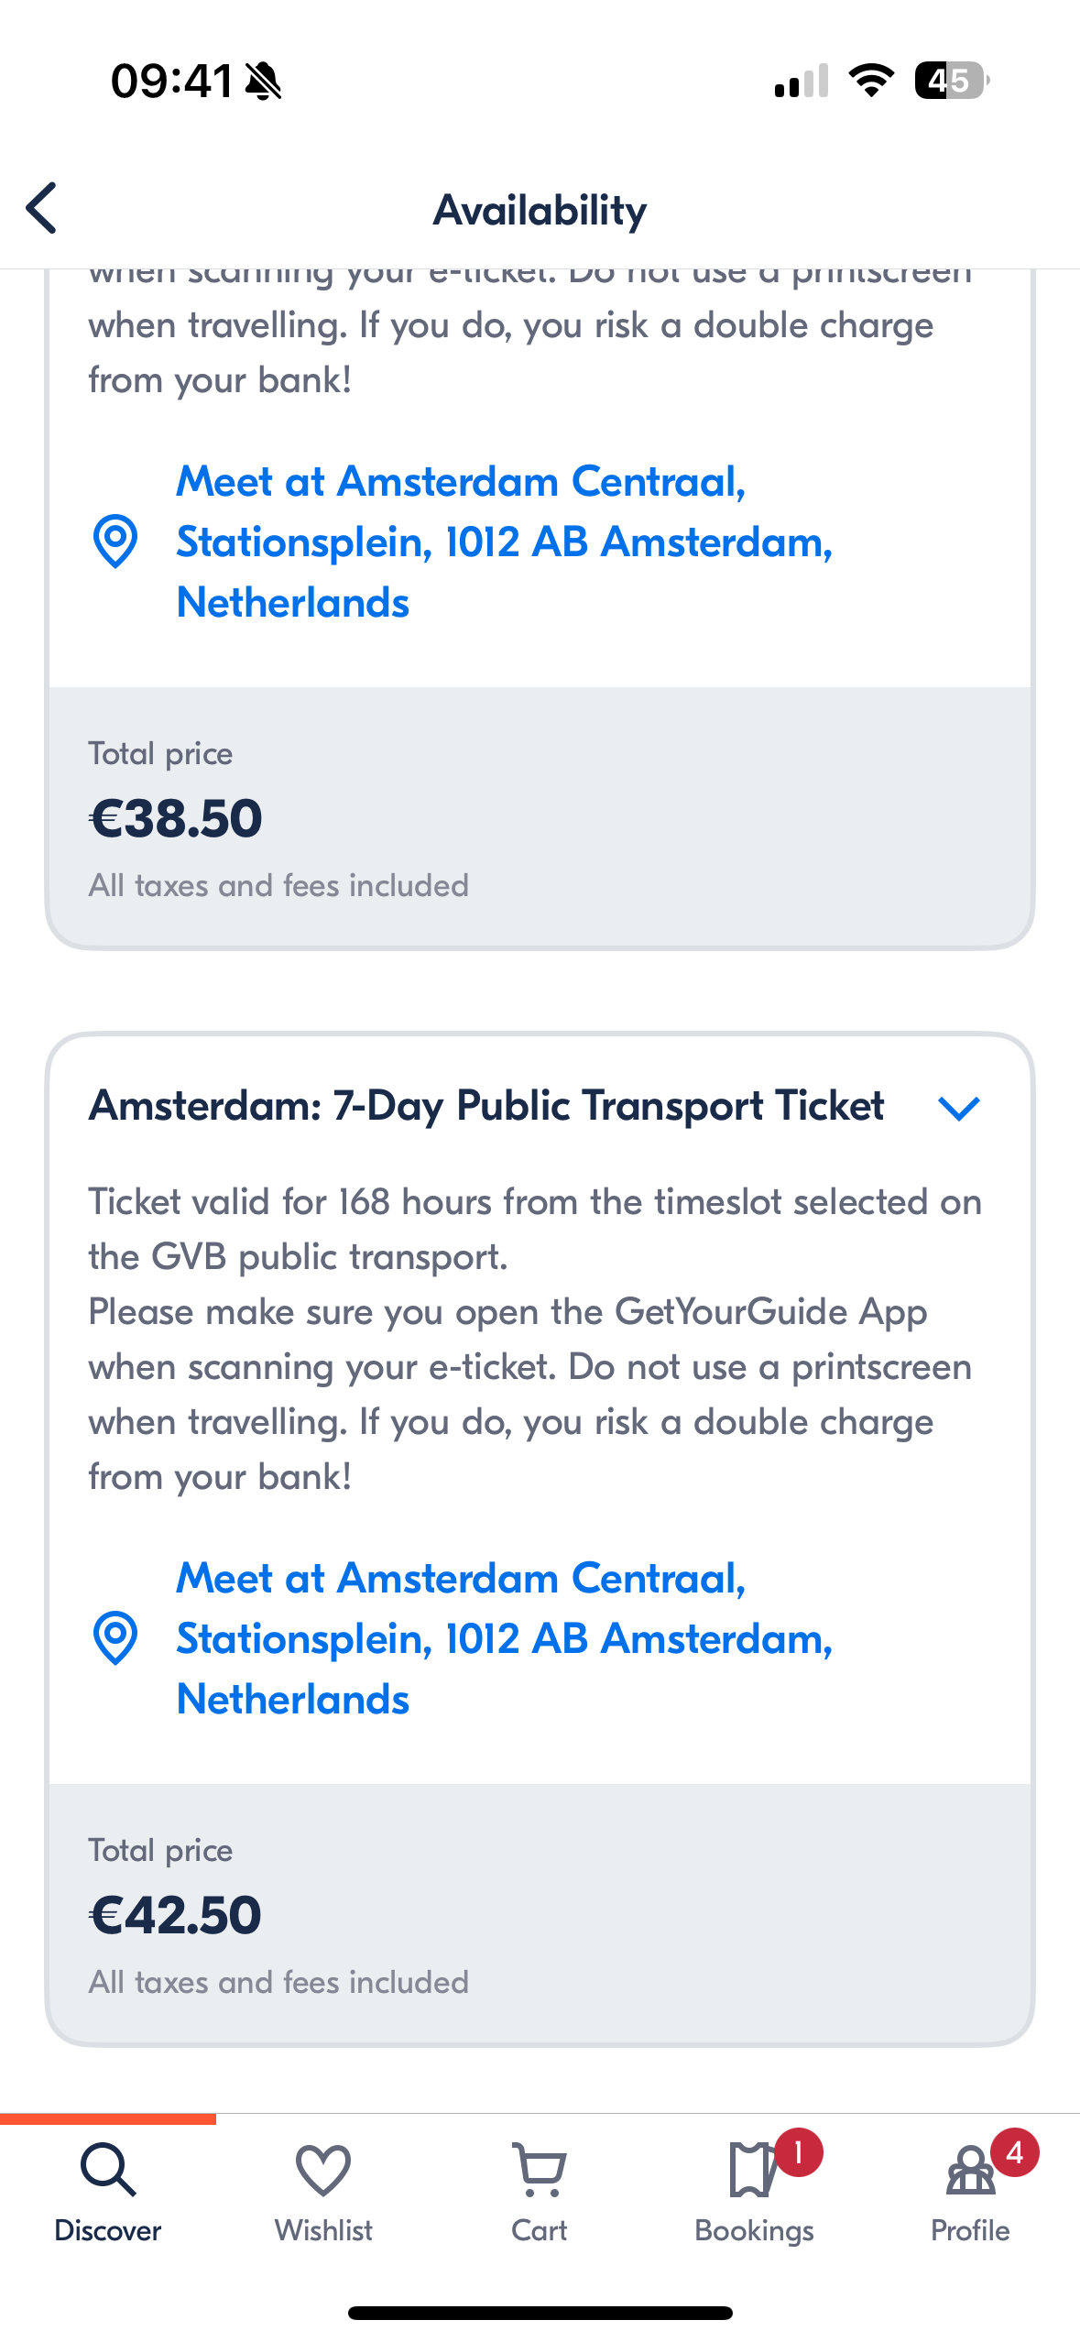Tap the Amsterdam 7-Day Public Transport Ticket title
The height and width of the screenshot is (2342, 1080).
(x=486, y=1106)
